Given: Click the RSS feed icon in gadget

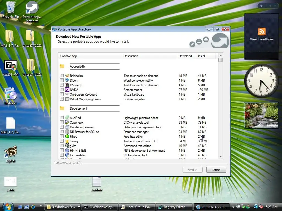Looking at the screenshot, I should (262, 32).
